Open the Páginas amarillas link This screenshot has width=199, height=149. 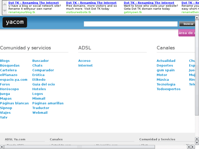pyautogui.click(x=48, y=103)
